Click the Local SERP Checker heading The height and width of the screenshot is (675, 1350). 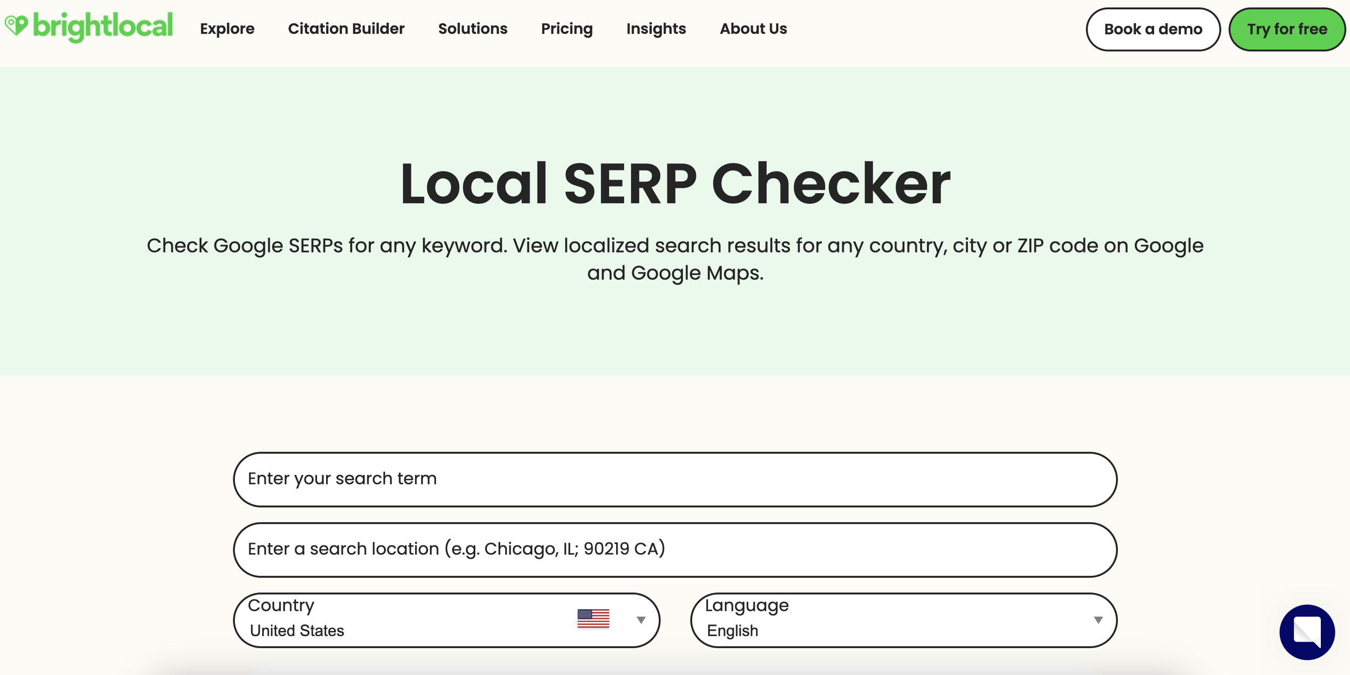point(674,183)
